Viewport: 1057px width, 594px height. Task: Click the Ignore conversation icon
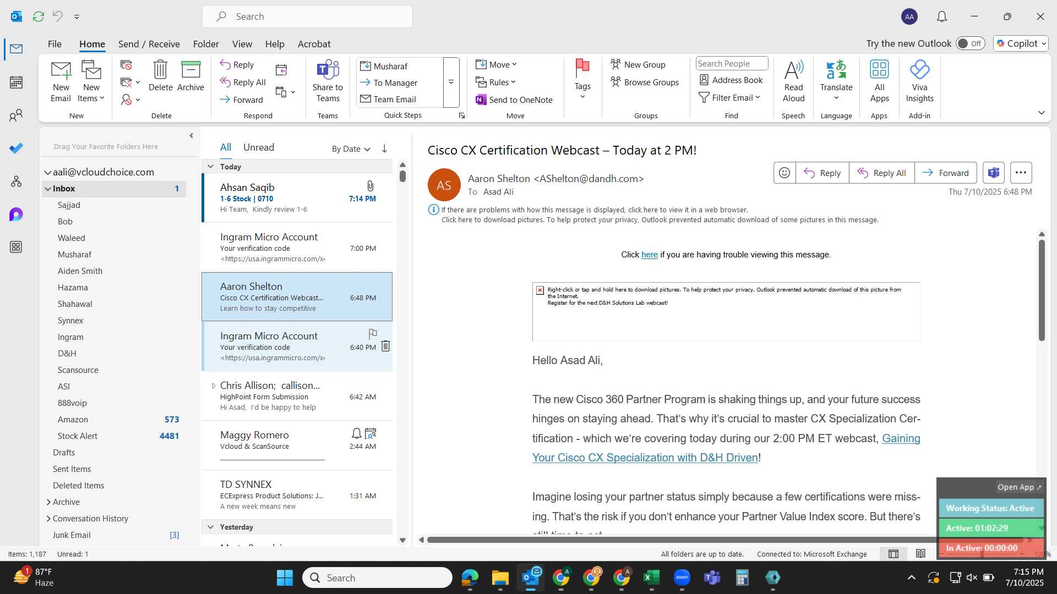tap(126, 65)
